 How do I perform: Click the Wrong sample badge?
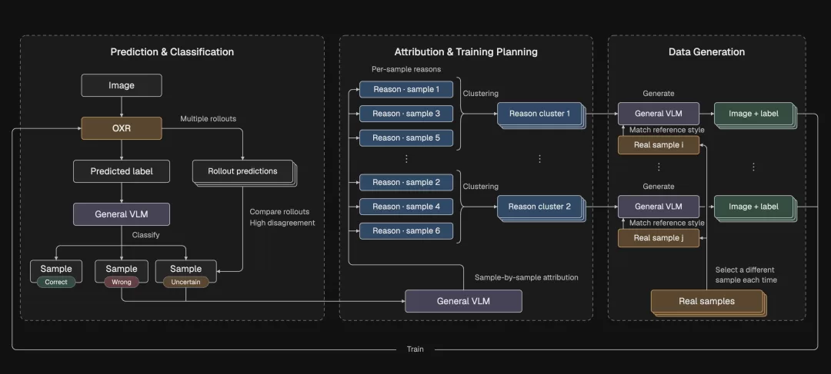pyautogui.click(x=122, y=282)
